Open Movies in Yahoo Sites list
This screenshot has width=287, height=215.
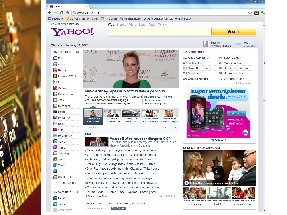(60, 112)
